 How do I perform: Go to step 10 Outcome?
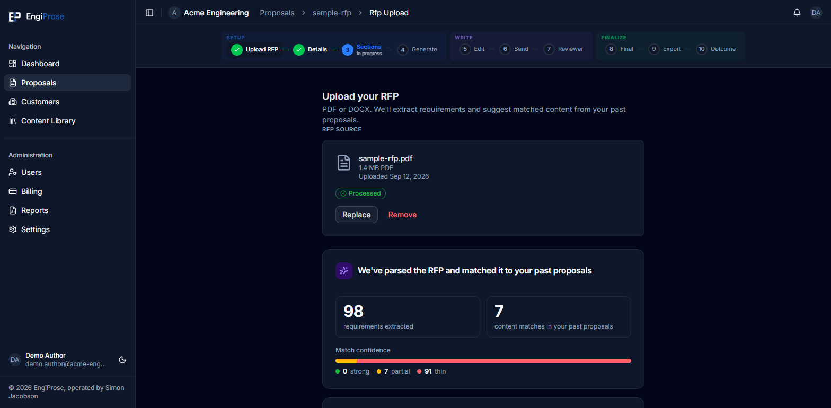(716, 49)
